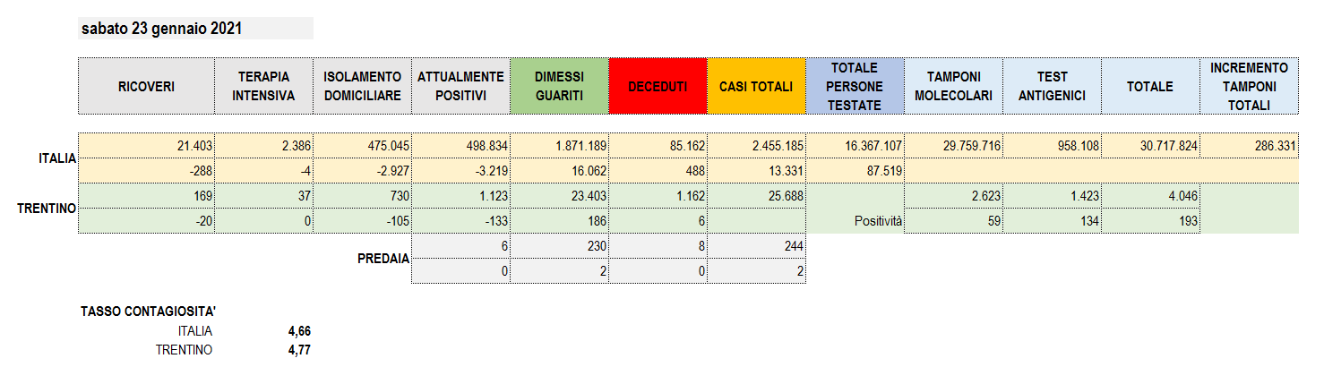Click Predaia guariti value 230
The image size is (1324, 384).
coord(559,246)
